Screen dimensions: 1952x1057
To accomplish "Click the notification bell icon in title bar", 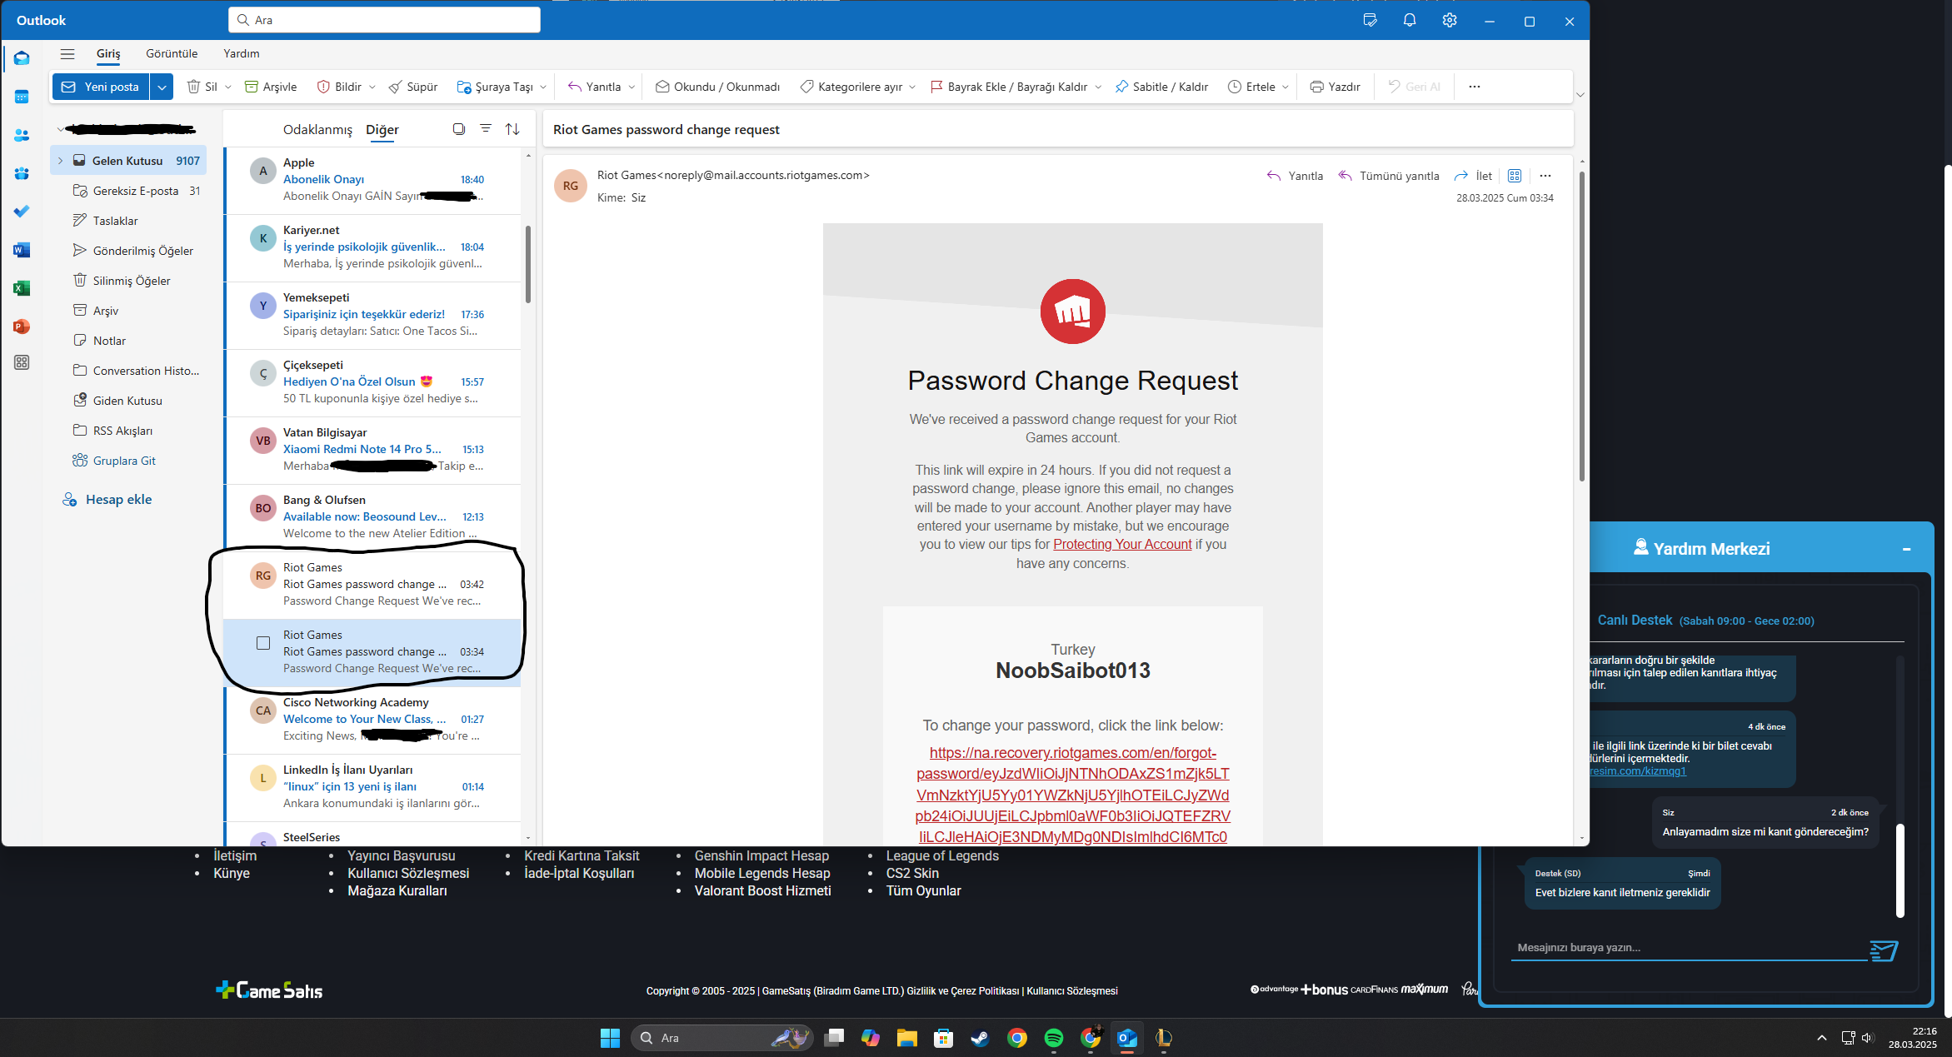I will point(1409,21).
